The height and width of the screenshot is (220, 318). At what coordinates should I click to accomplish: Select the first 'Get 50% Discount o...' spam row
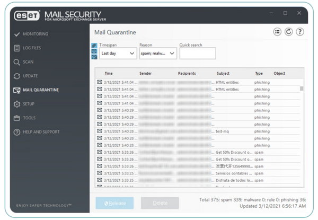coord(198,152)
